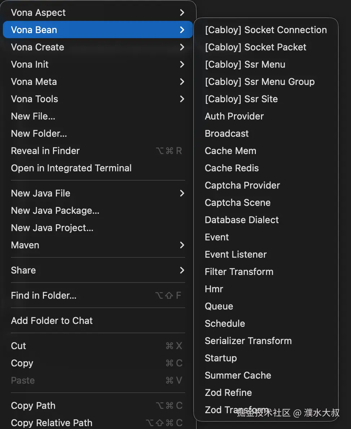This screenshot has width=351, height=429.
Task: Expand the Maven submenu chevron
Action: pos(182,245)
